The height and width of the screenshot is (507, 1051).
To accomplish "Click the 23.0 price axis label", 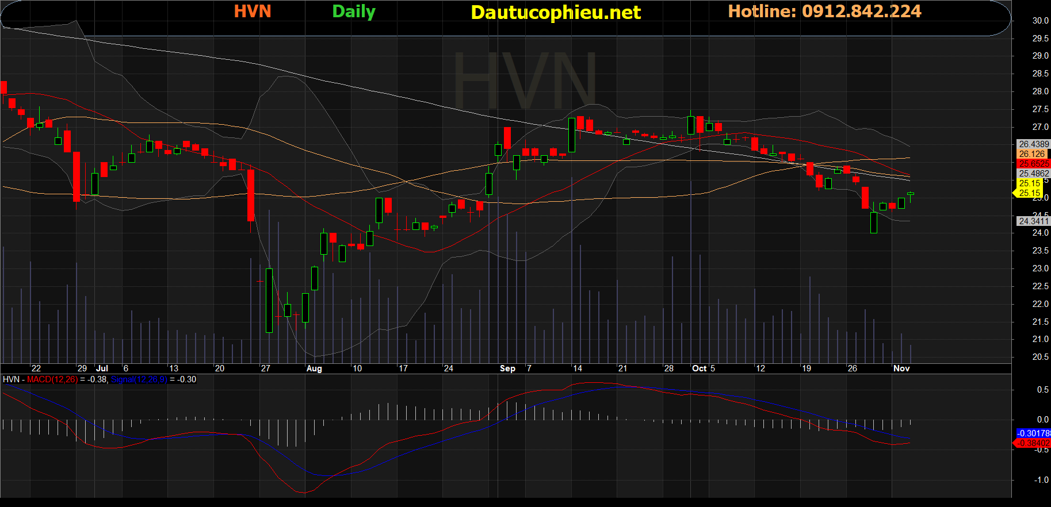I will click(x=1040, y=268).
